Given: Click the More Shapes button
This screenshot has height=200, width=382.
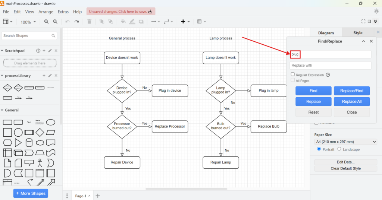Looking at the screenshot, I should pyautogui.click(x=31, y=193).
